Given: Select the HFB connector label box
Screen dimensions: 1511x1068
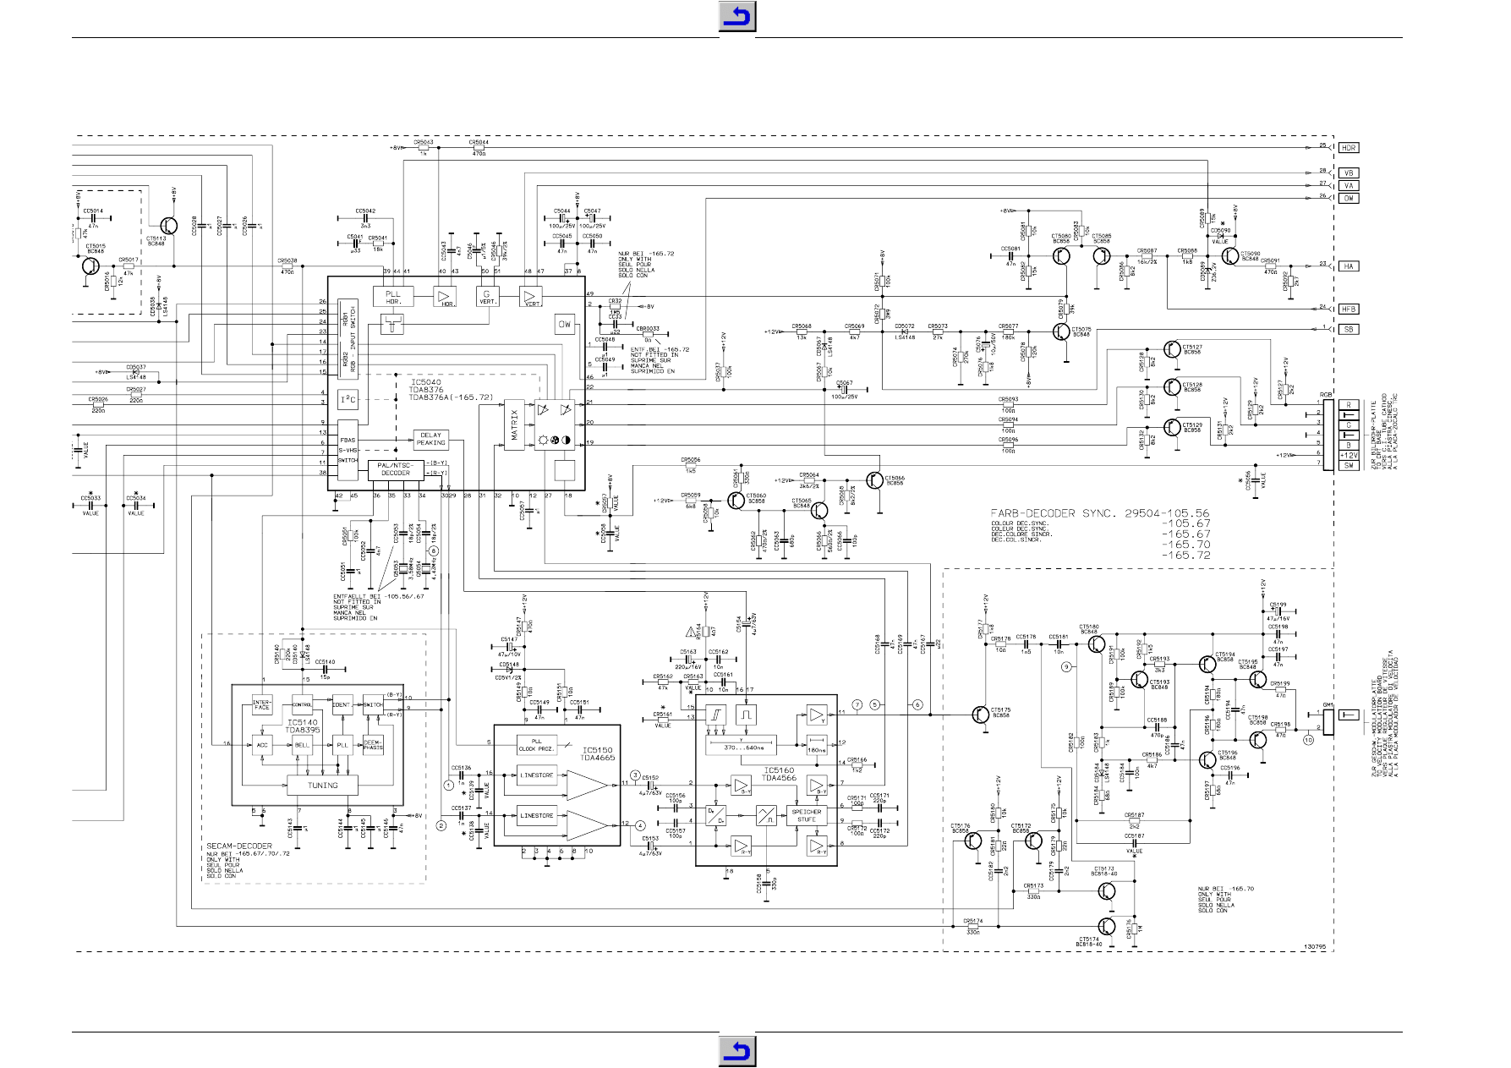Looking at the screenshot, I should click(x=1348, y=309).
